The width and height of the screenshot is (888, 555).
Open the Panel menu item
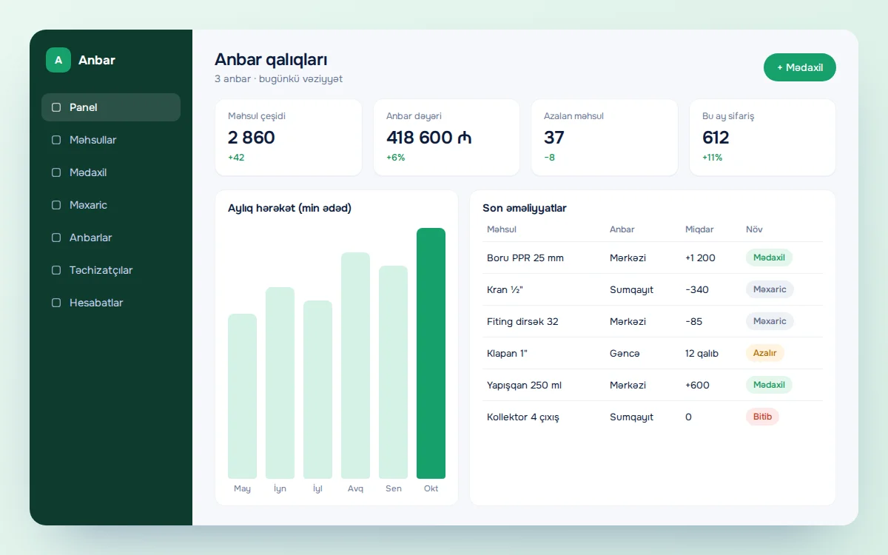click(x=111, y=107)
